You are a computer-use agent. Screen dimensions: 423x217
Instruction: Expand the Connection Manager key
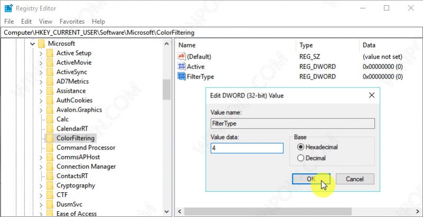[x=41, y=166]
